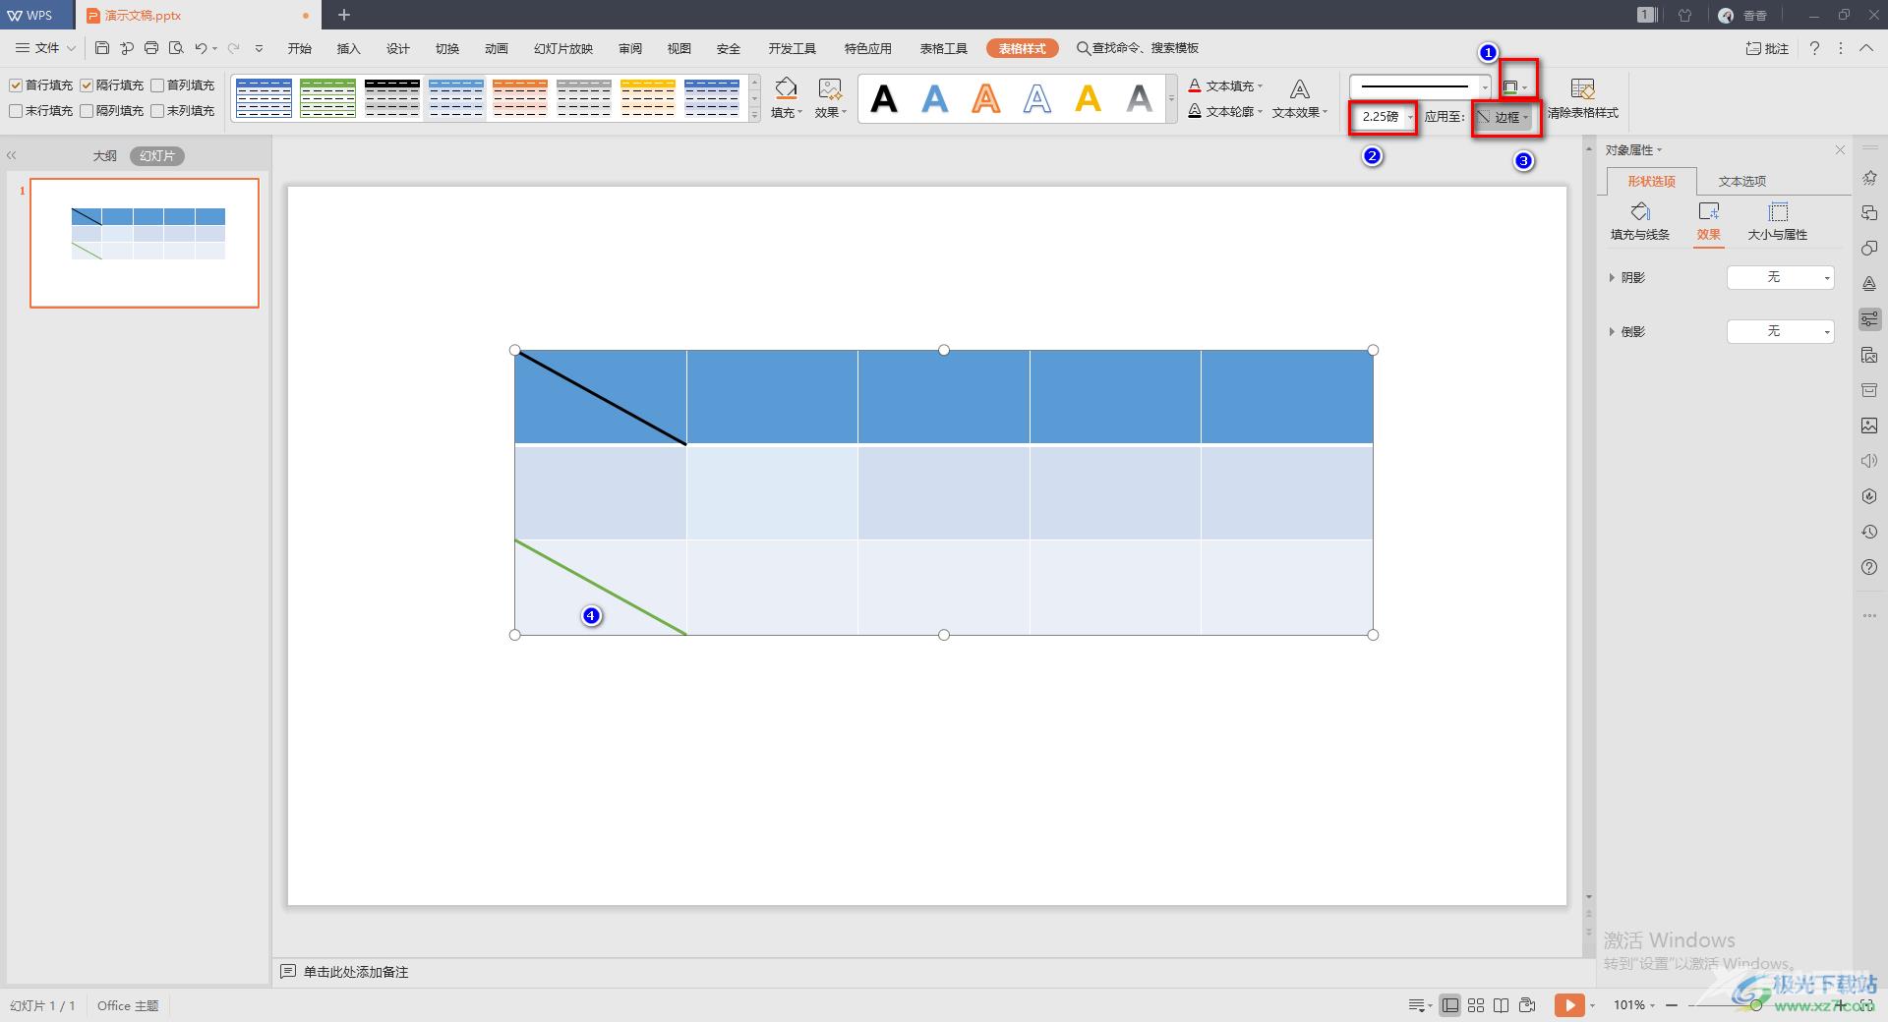1888x1022 pixels.
Task: Open Size and Properties (大小与属性) section
Action: tap(1777, 221)
